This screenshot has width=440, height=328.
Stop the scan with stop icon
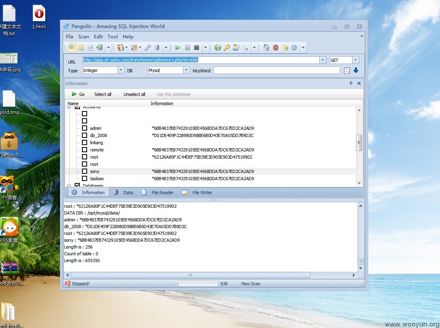[x=197, y=48]
